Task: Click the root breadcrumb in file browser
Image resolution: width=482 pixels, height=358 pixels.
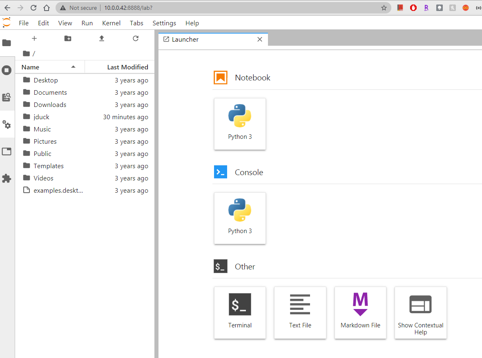Action: tap(34, 53)
